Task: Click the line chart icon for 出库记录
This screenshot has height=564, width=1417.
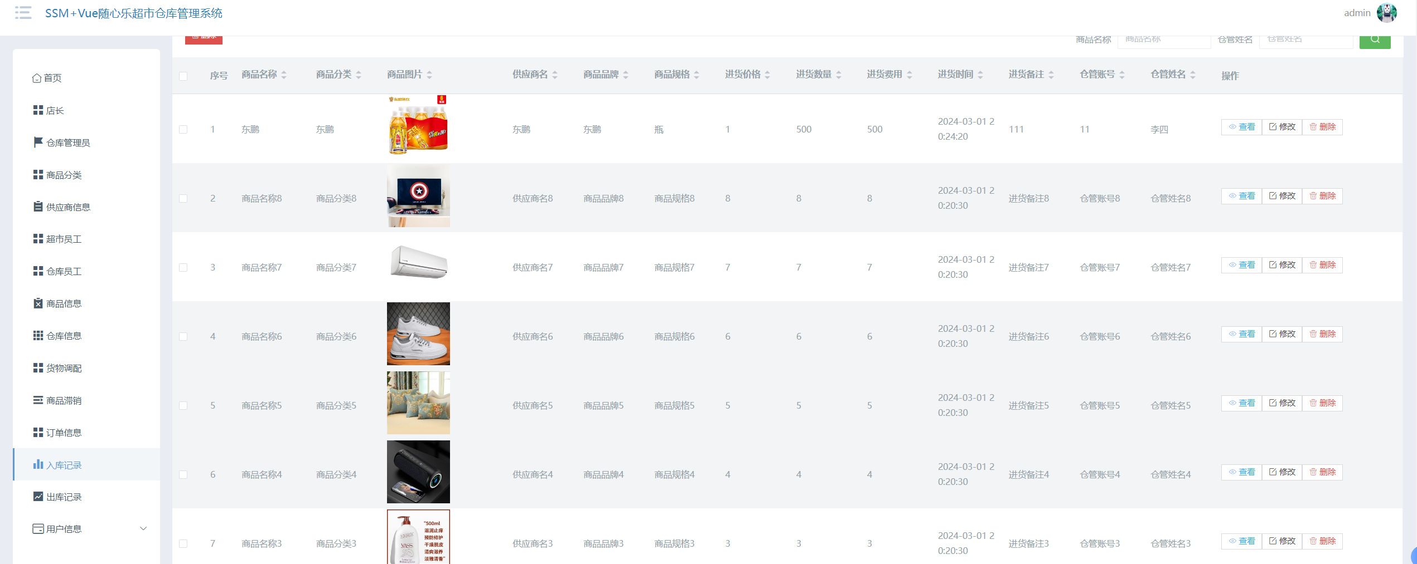Action: tap(38, 497)
